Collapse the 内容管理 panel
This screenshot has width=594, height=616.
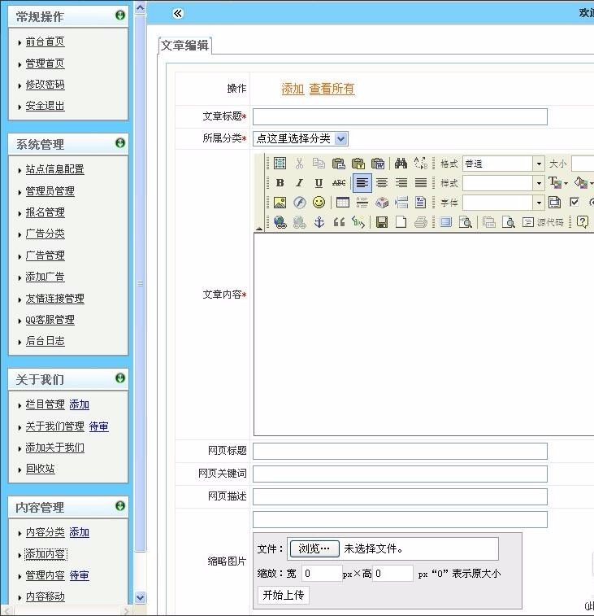(120, 505)
